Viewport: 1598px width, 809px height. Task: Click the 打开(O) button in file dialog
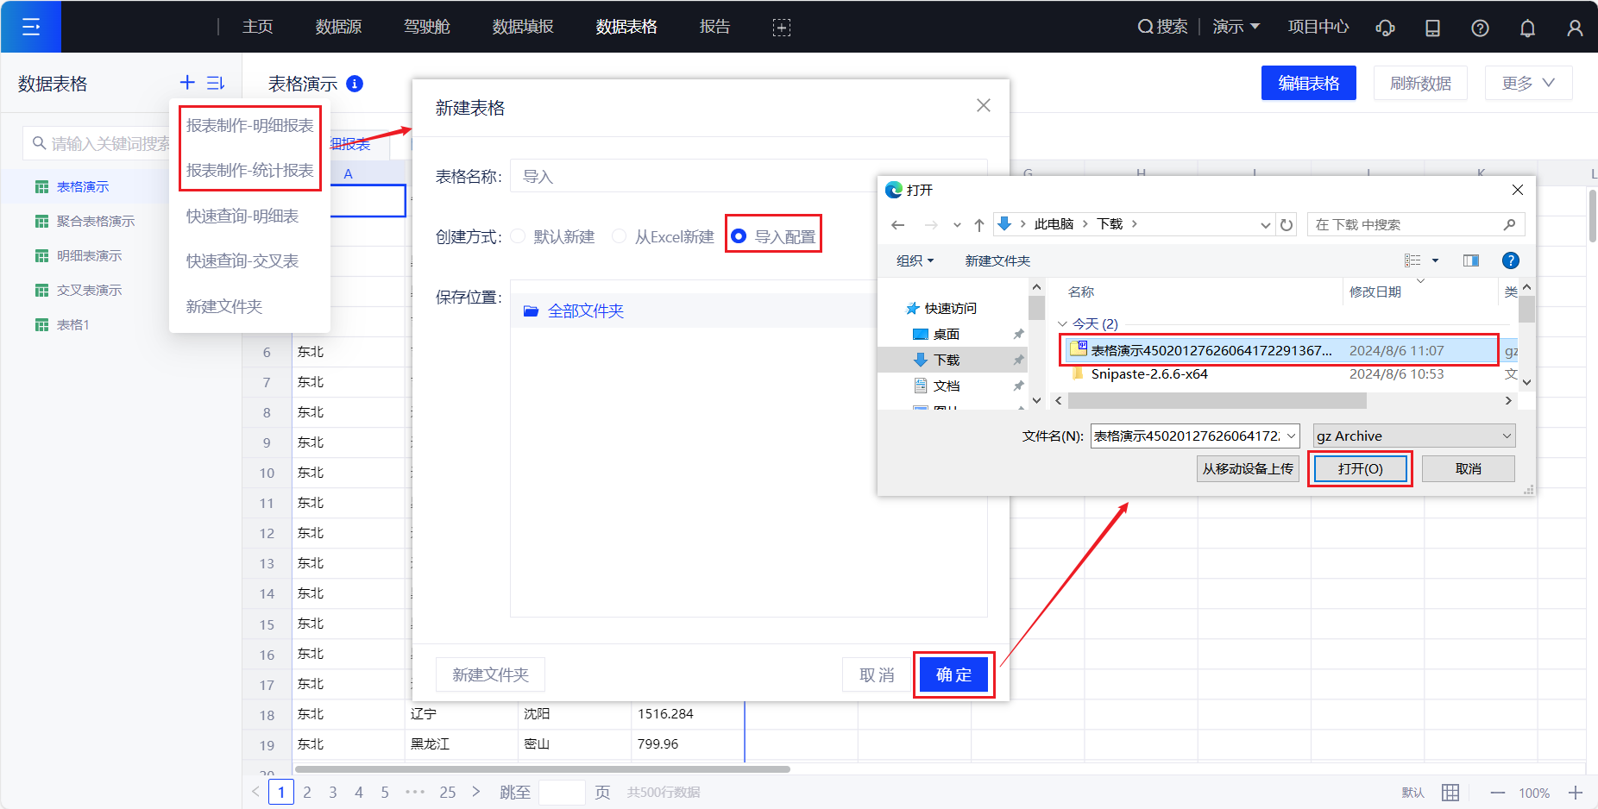pyautogui.click(x=1360, y=468)
